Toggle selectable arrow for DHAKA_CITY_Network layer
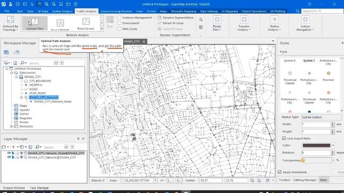This screenshot has height=193, width=344. [13, 157]
